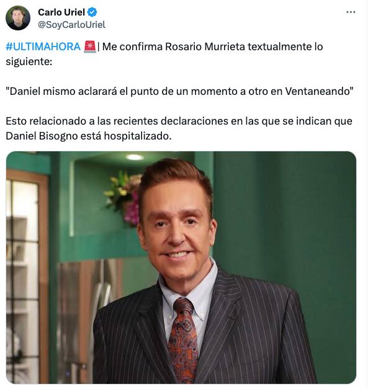The image size is (368, 387).
Task: Click "Daniel Bisogno" in the last sentence
Action: tap(42, 136)
